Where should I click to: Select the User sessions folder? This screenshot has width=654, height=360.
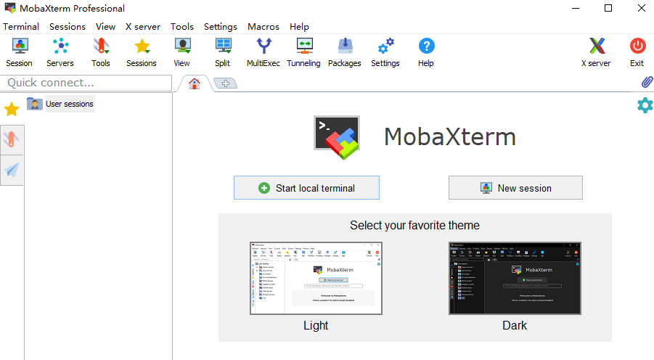pyautogui.click(x=61, y=104)
